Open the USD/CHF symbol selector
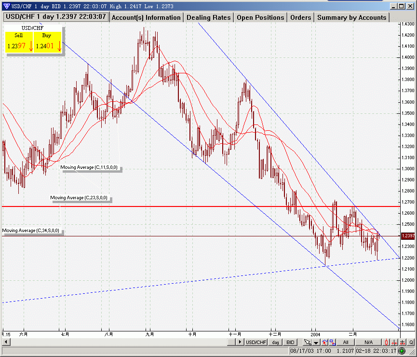 point(256,342)
